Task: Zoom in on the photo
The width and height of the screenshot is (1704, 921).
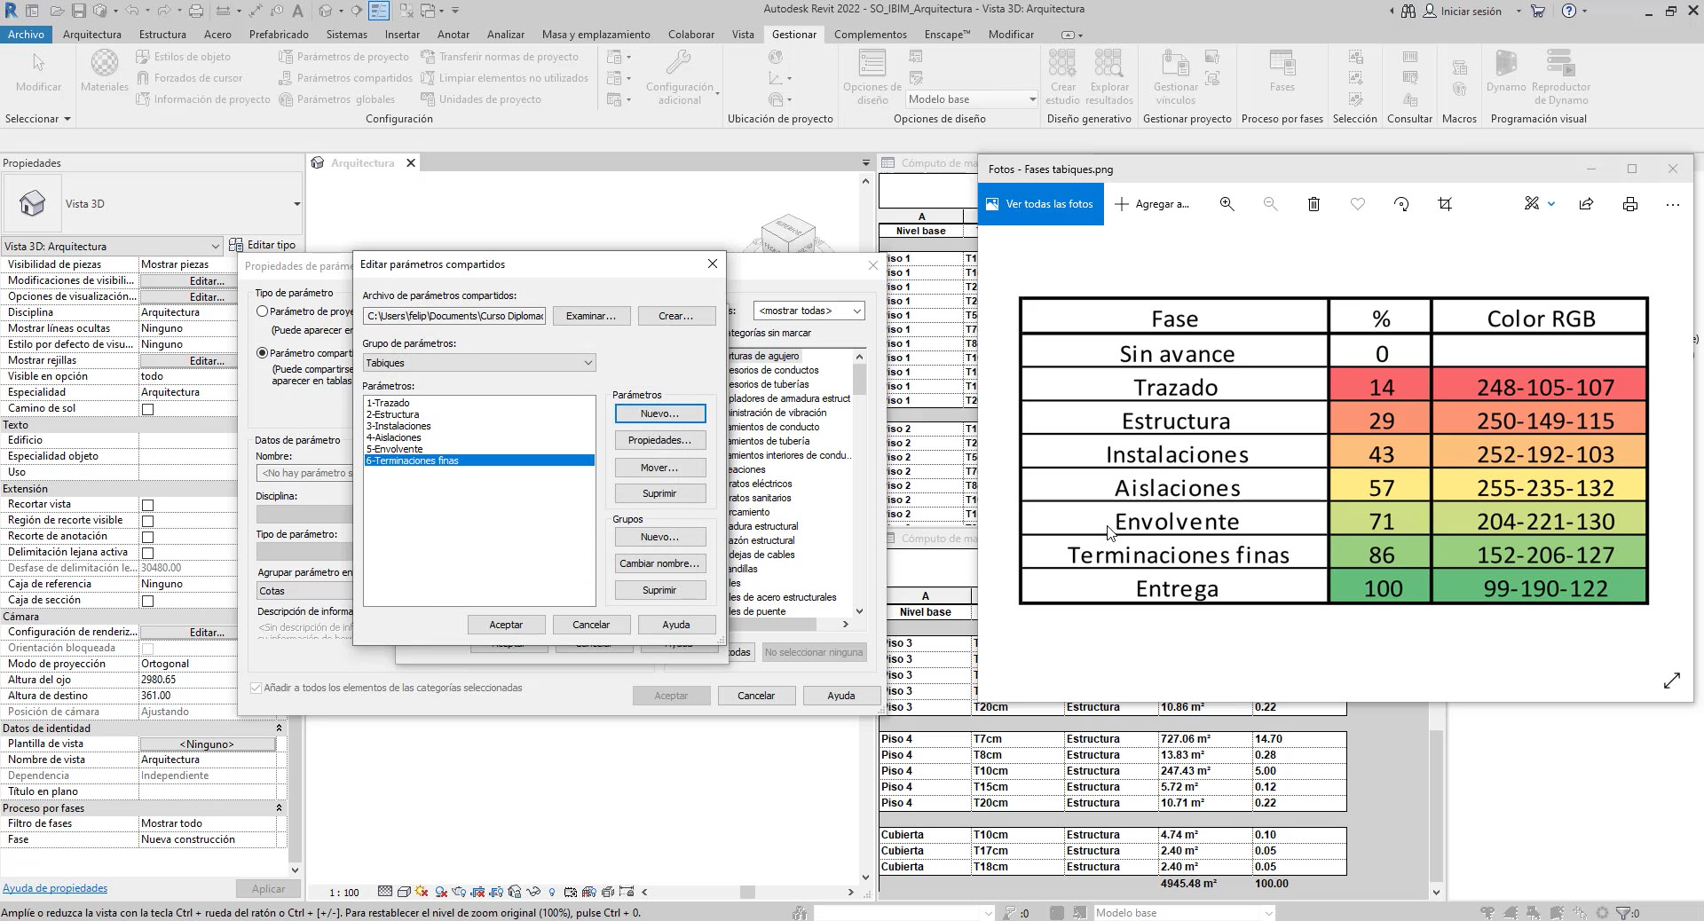Action: click(x=1227, y=204)
